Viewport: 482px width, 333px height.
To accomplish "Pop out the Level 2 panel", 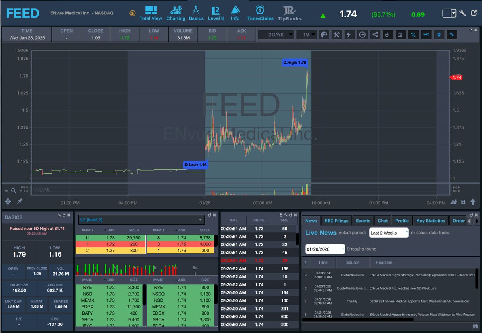I will tap(210, 215).
